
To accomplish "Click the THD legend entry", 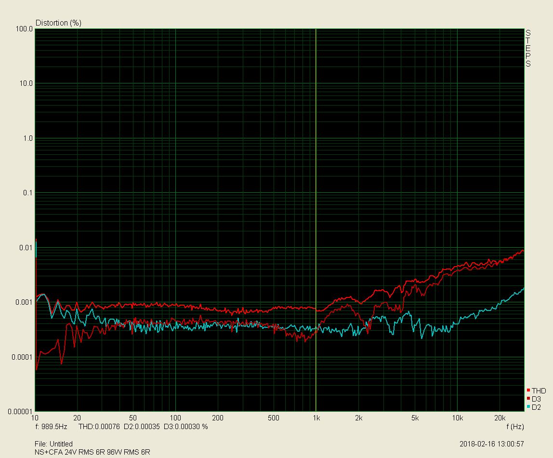I will coord(536,391).
